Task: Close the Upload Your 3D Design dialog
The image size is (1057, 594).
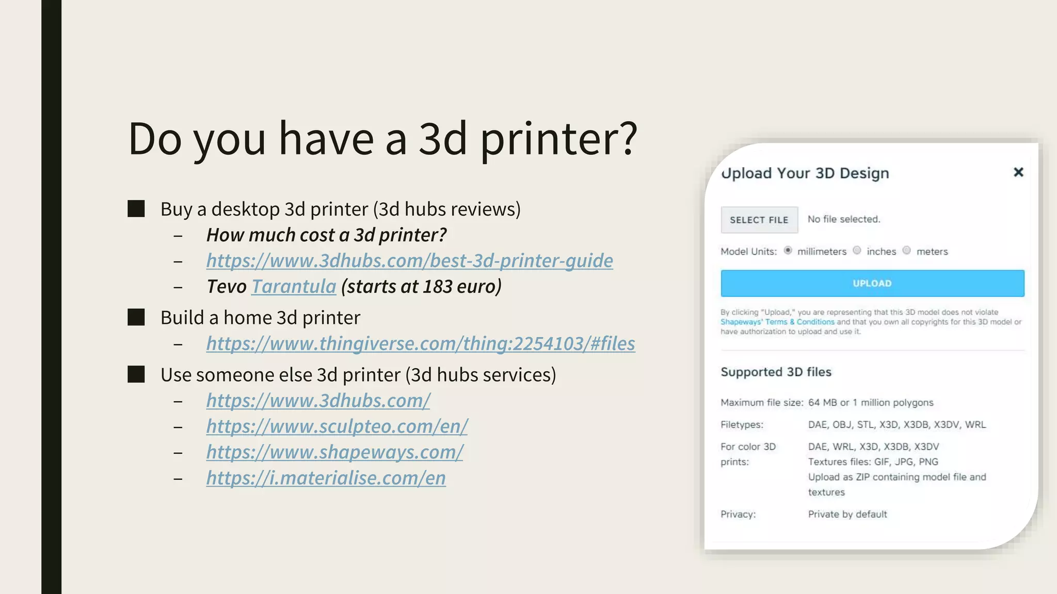Action: click(x=1018, y=172)
